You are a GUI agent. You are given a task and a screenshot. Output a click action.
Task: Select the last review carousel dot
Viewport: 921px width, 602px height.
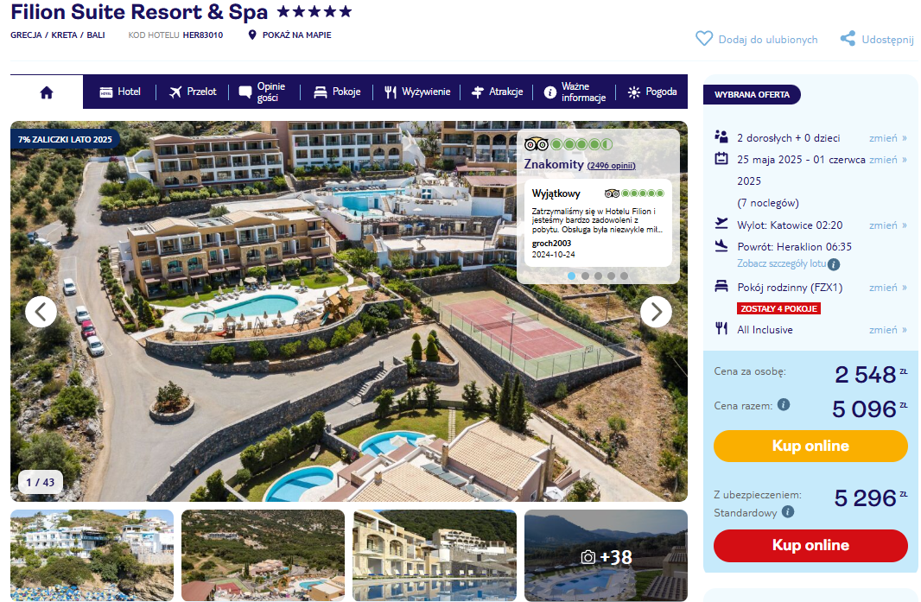coord(624,276)
